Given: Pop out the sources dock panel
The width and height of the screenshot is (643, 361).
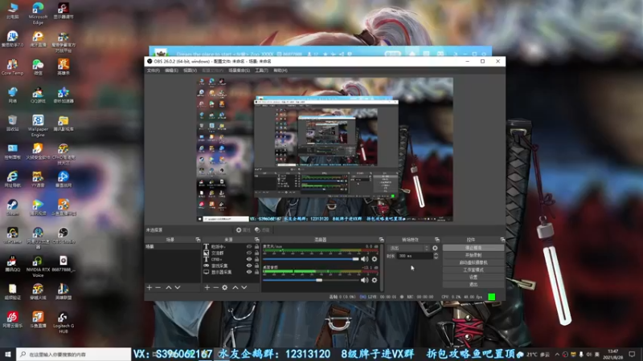Looking at the screenshot, I should tap(257, 239).
